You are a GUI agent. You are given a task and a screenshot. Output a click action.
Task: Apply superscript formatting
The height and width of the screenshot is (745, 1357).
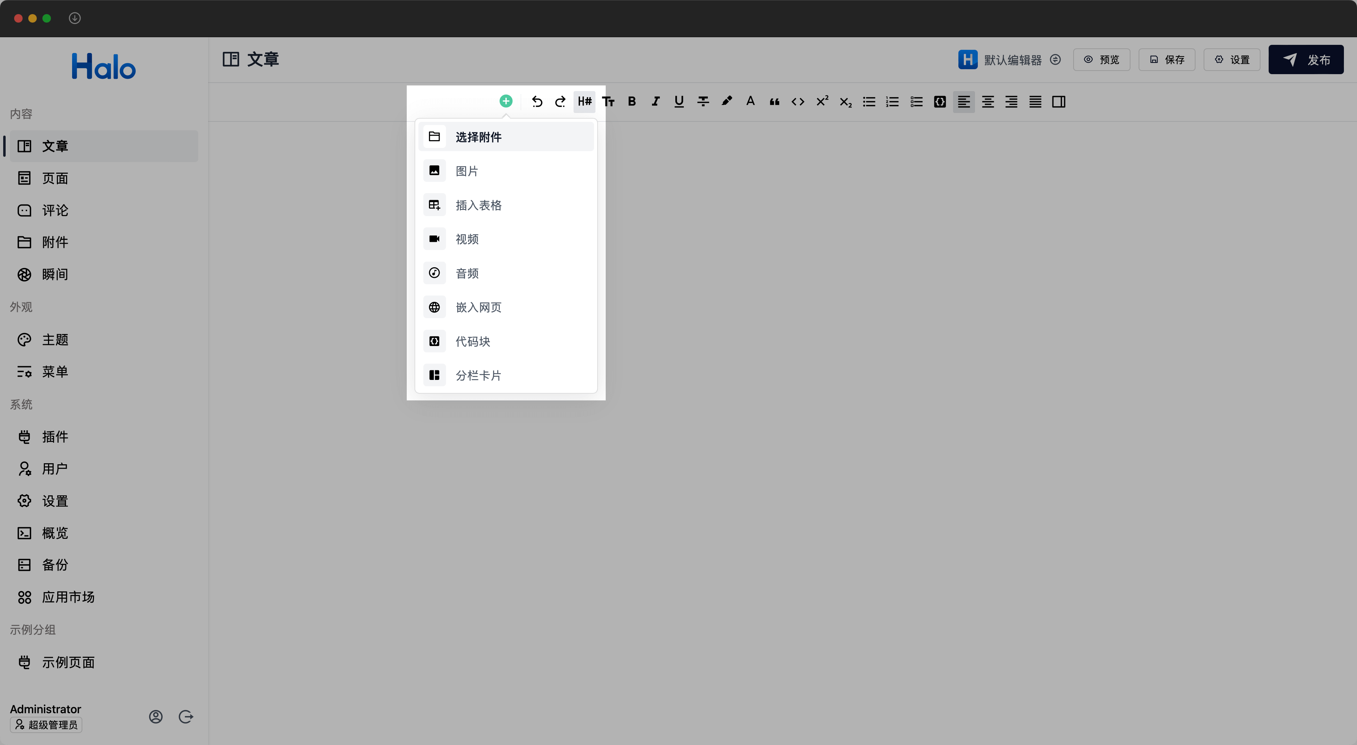(822, 102)
